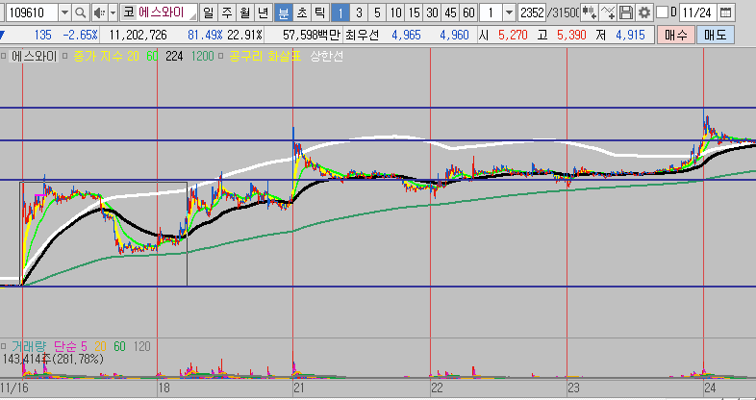Click the stock code field showing 109610
This screenshot has height=400, width=756.
pyautogui.click(x=32, y=12)
